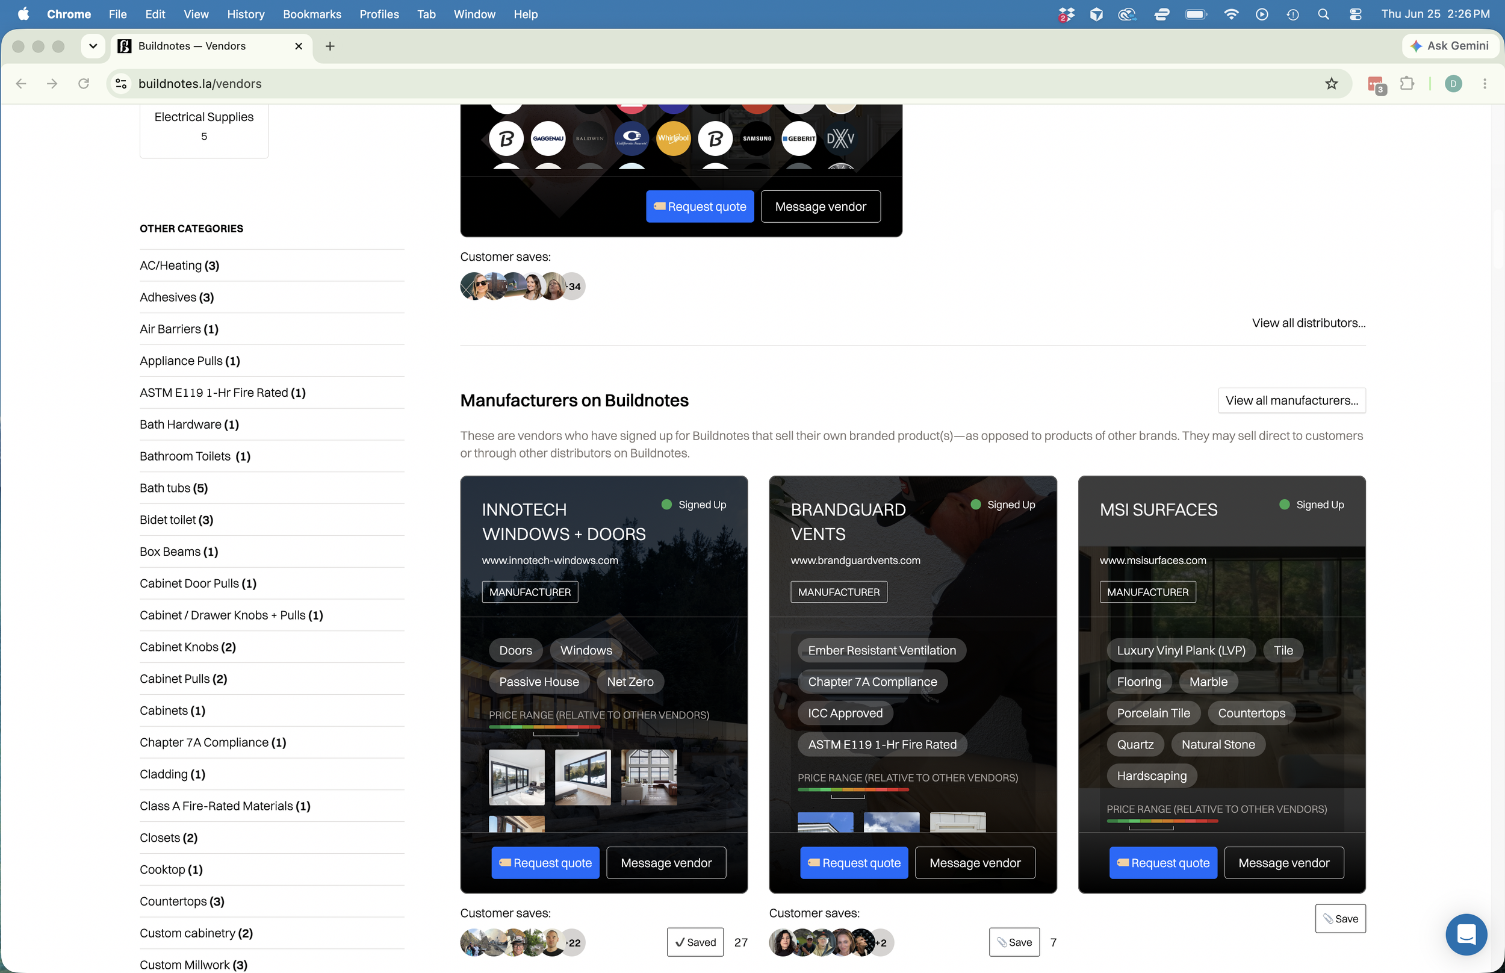Open Chrome's History menu
Viewport: 1505px width, 973px height.
click(x=245, y=14)
